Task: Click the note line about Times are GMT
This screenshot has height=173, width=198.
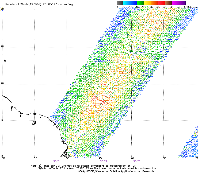Action: (83, 166)
